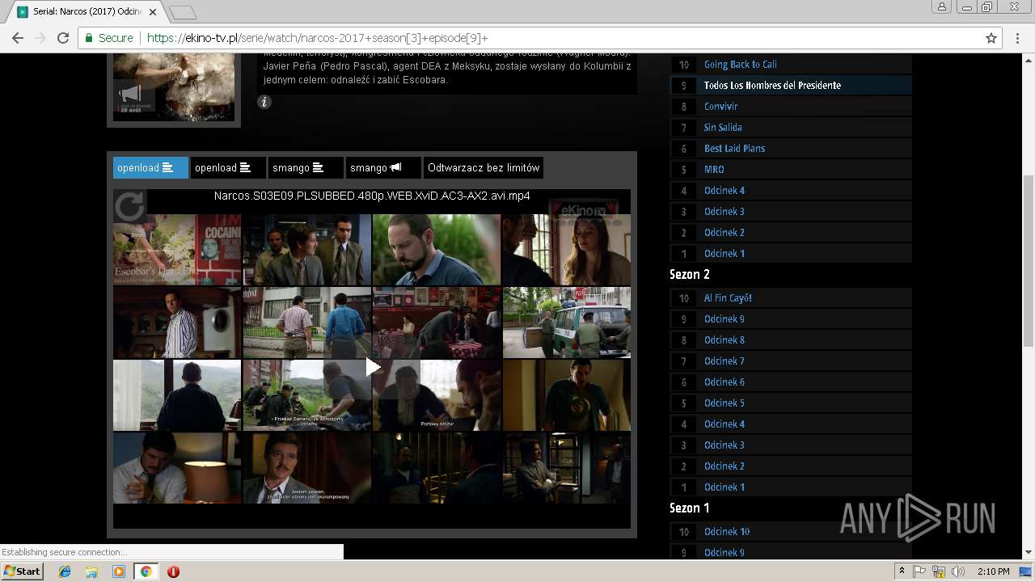Click the Sezon 2 heading
1035x582 pixels.
pos(690,275)
